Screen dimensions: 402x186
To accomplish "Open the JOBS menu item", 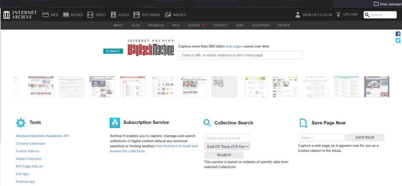I will 240,25.
